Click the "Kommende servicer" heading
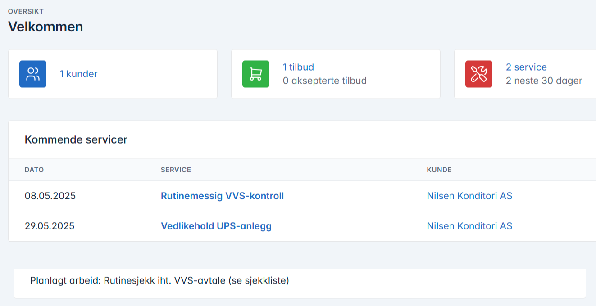This screenshot has width=596, height=306. [x=76, y=139]
